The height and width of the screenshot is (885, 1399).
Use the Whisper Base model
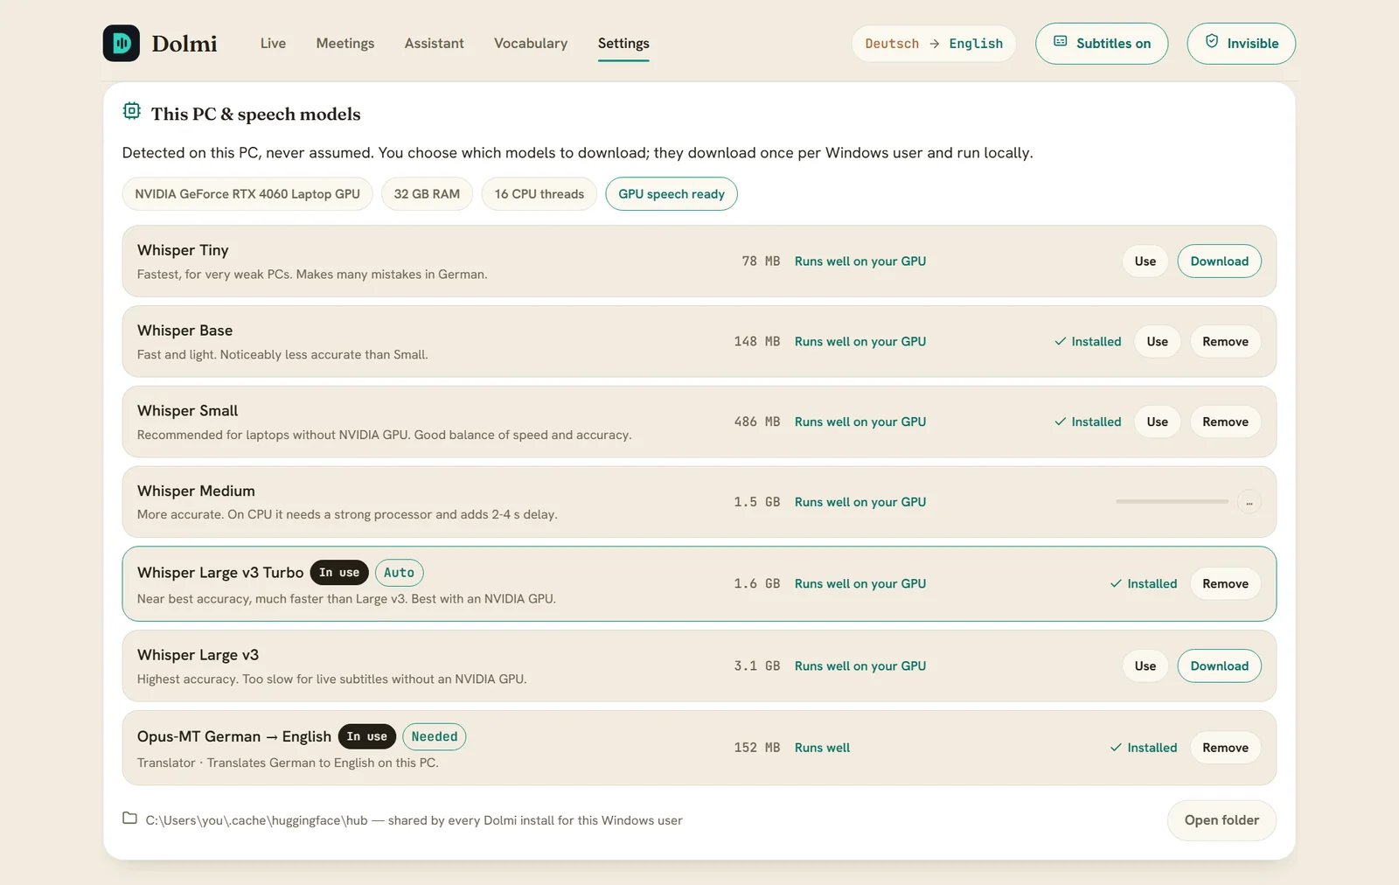tap(1157, 342)
